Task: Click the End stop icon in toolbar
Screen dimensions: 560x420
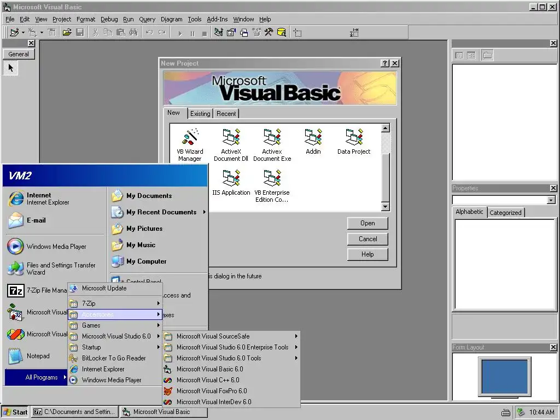Action: point(205,33)
